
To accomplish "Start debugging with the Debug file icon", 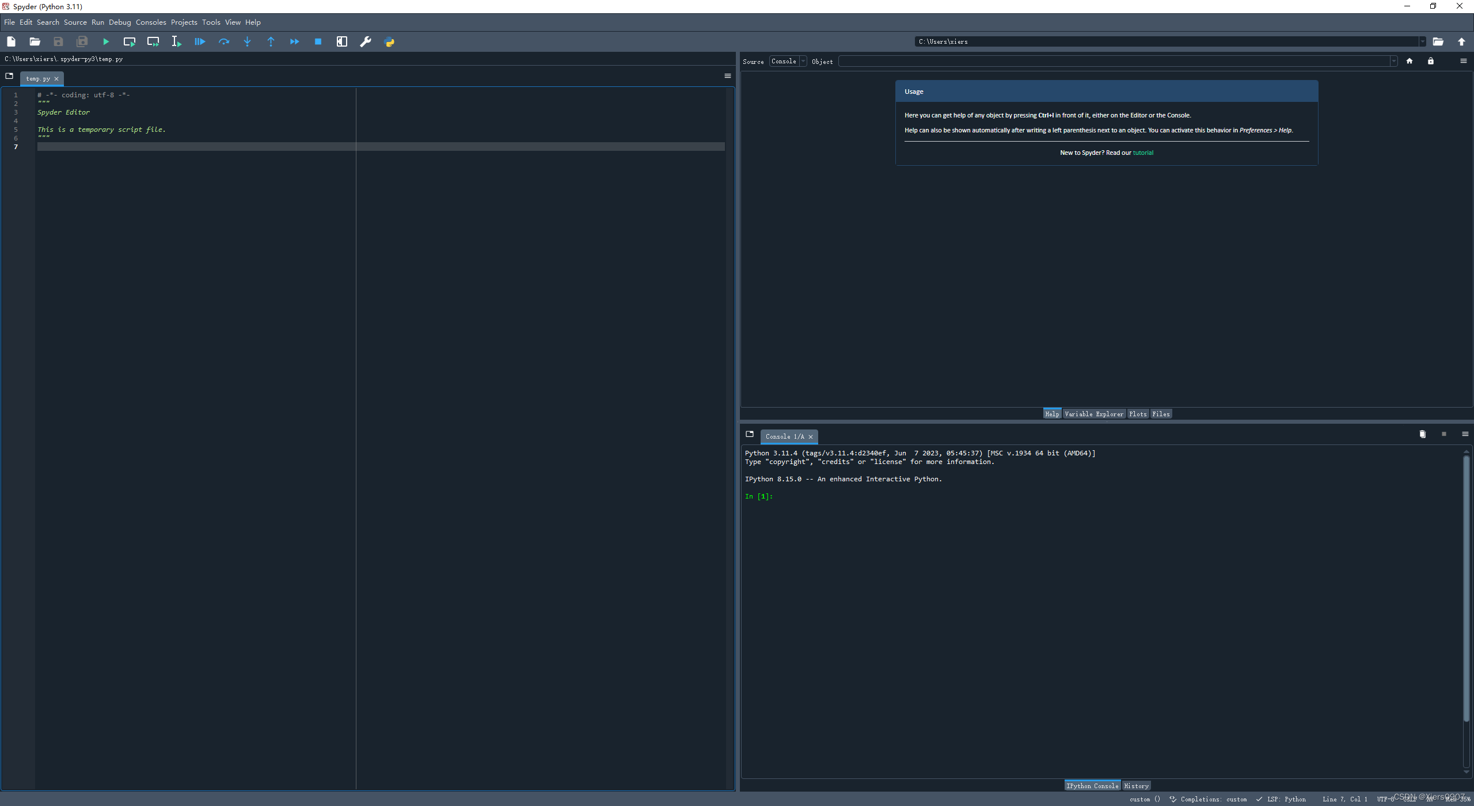I will pyautogui.click(x=200, y=41).
